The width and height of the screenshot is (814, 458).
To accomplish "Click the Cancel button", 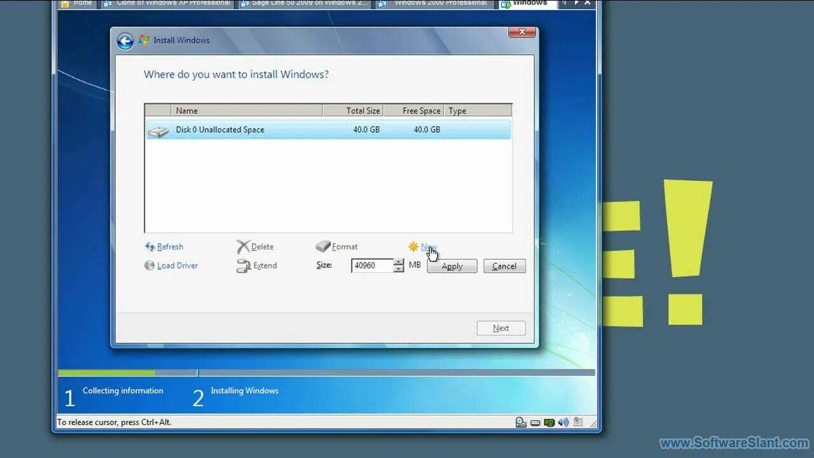I will click(x=504, y=267).
